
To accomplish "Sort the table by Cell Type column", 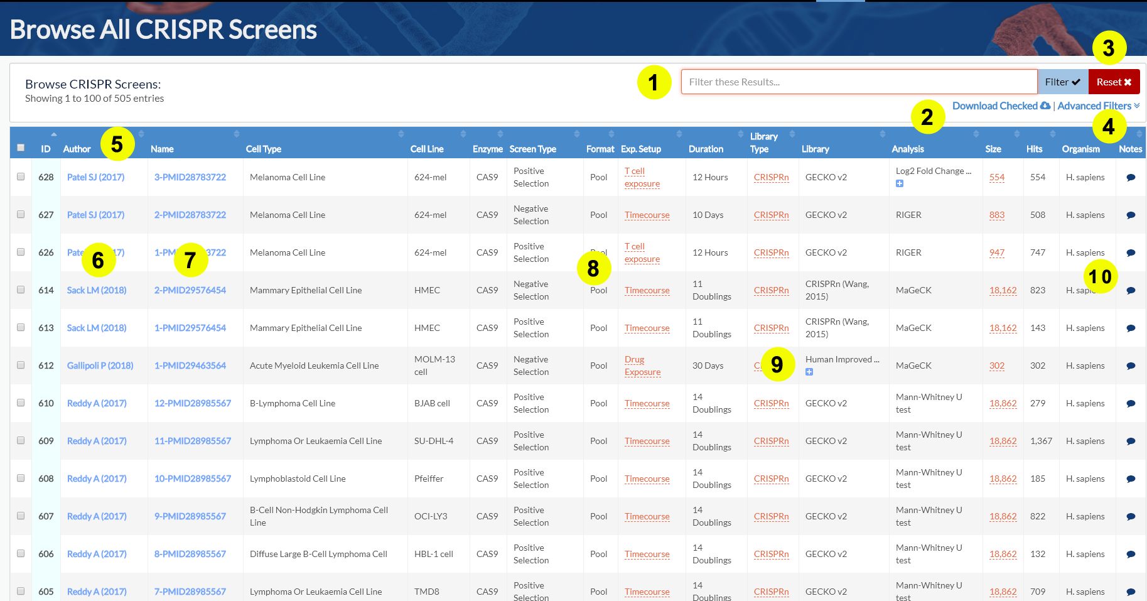I will pyautogui.click(x=264, y=149).
